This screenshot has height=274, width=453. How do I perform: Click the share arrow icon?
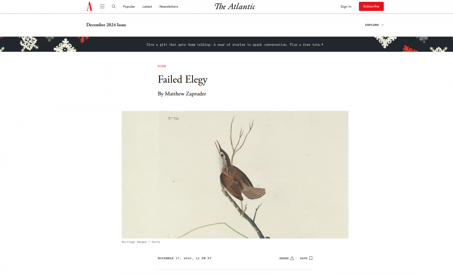click(292, 258)
